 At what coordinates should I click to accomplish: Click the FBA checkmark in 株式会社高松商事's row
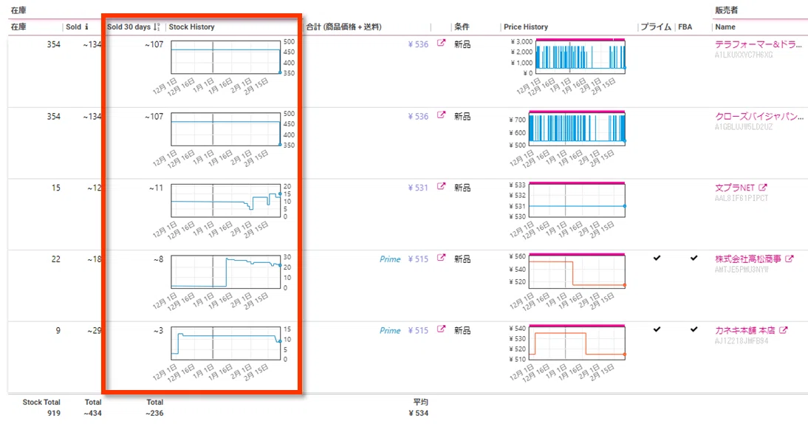click(694, 258)
